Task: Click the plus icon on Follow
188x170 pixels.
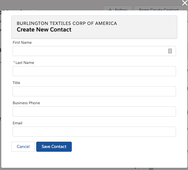Action: [x=110, y=9]
